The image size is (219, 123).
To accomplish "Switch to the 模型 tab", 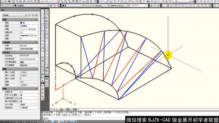I will 62,109.
